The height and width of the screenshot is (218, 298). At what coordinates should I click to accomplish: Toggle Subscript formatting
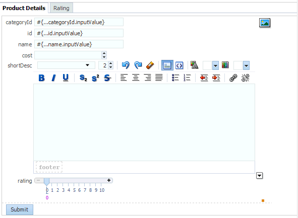coord(83,78)
